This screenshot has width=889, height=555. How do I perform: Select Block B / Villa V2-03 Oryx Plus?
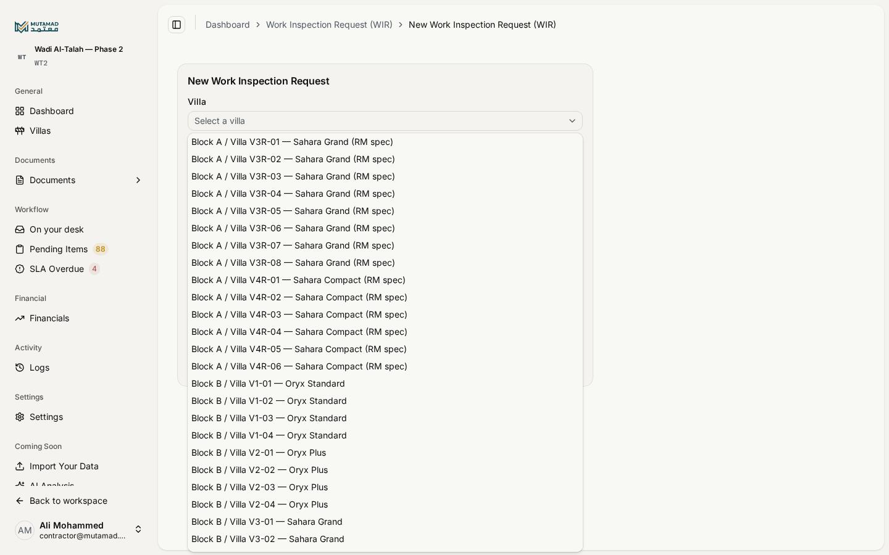point(385,487)
